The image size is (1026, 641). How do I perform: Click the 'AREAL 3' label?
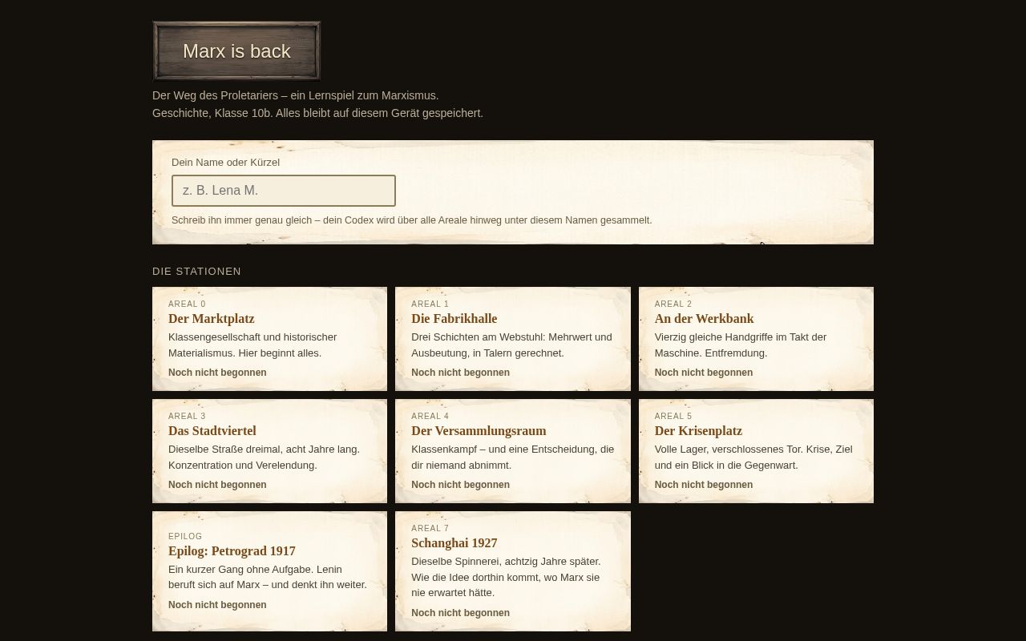(187, 416)
